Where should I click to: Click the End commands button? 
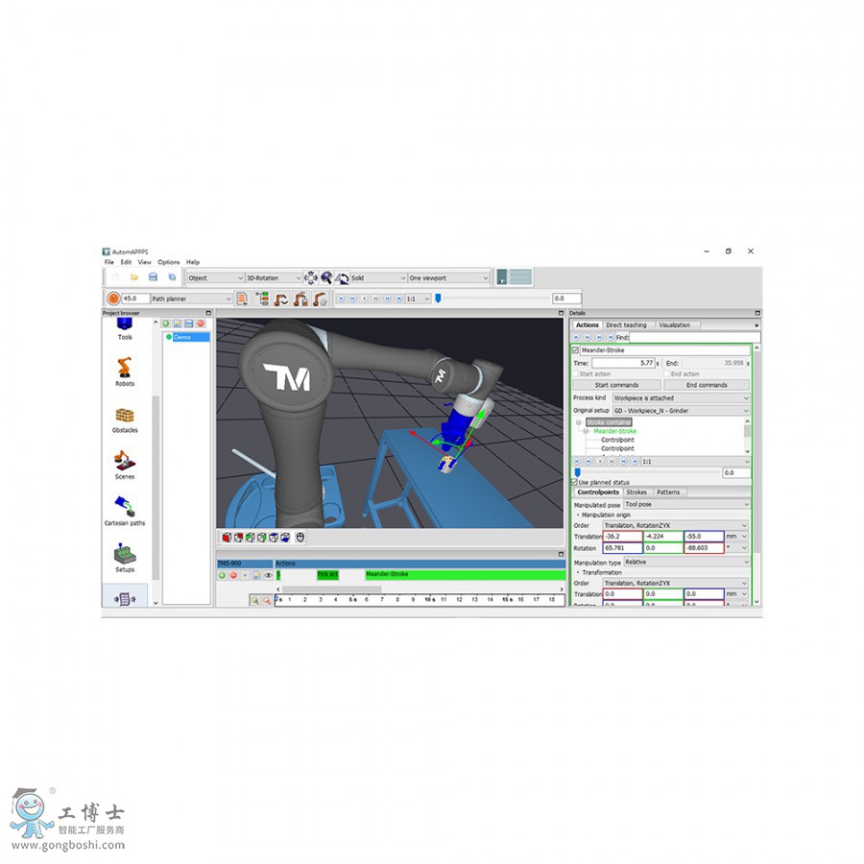pyautogui.click(x=707, y=385)
